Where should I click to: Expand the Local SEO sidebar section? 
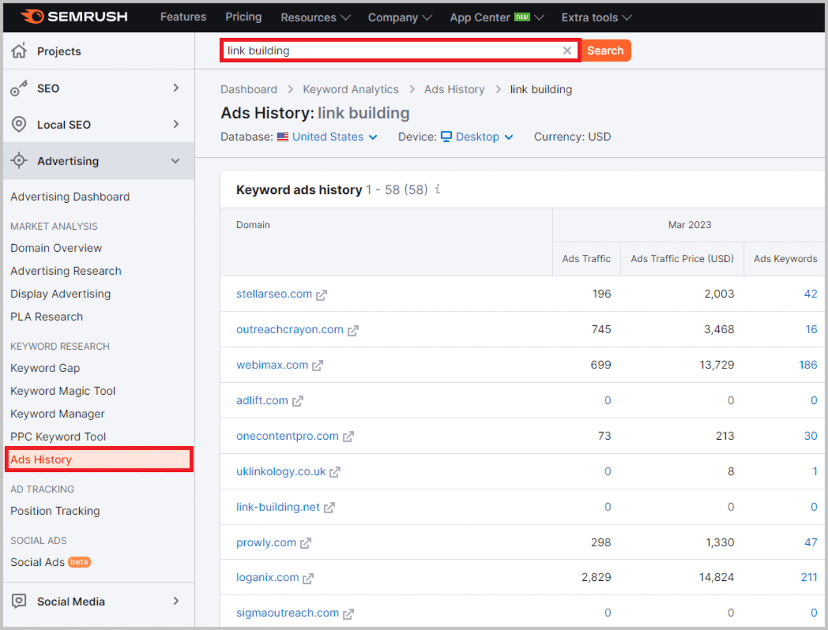pos(176,124)
